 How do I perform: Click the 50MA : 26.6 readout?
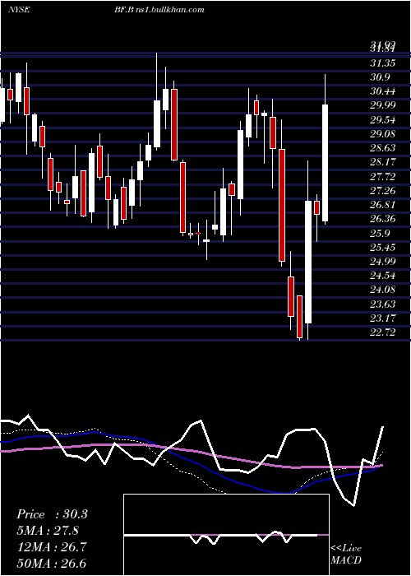pos(52,563)
